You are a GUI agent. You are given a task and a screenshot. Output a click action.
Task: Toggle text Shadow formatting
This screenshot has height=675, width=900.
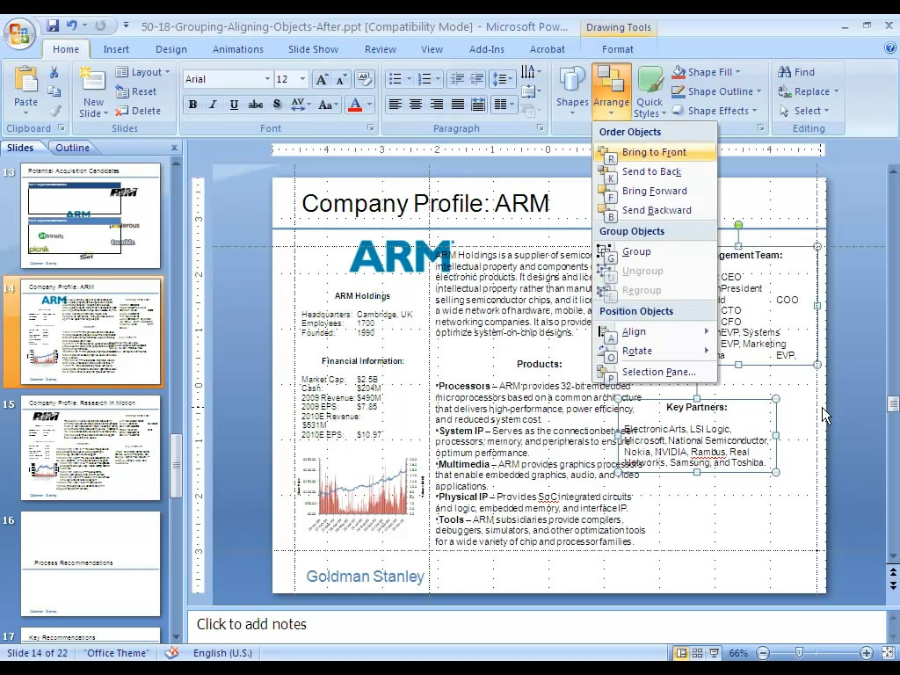click(277, 105)
